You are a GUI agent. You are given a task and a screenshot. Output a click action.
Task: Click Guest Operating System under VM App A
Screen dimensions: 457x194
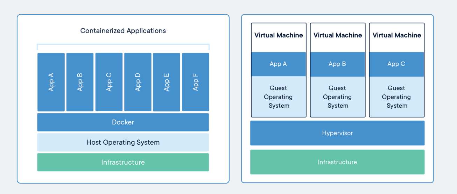278,97
